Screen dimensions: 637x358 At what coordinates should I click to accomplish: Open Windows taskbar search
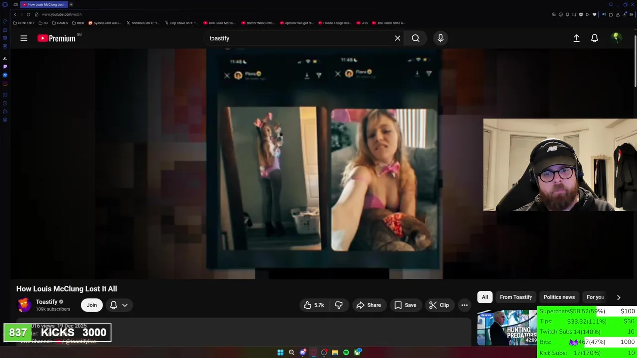[291, 352]
